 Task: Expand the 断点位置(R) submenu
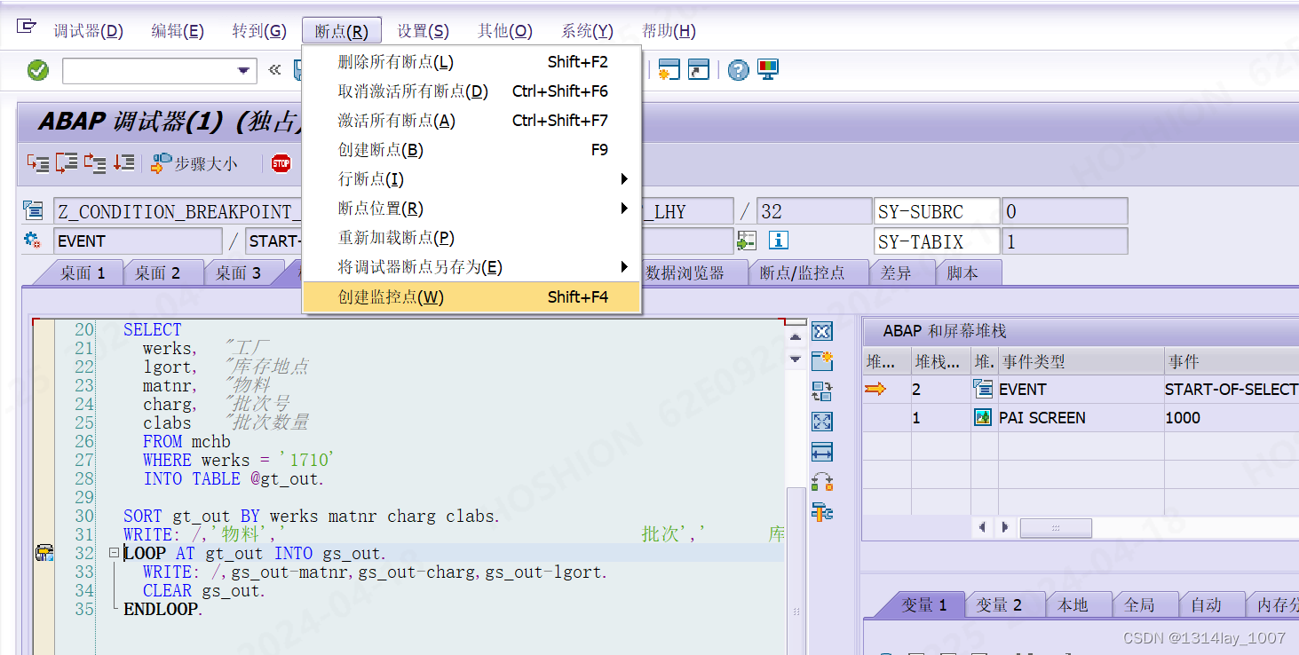471,209
